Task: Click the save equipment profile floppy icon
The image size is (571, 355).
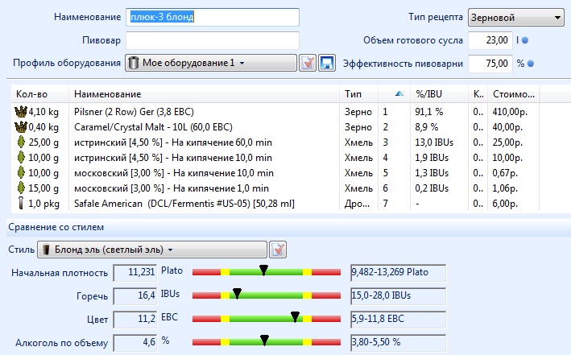Action: click(326, 63)
